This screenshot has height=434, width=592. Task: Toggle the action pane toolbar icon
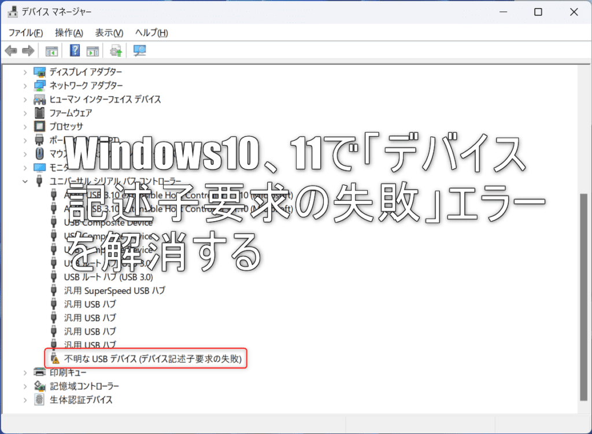click(92, 51)
